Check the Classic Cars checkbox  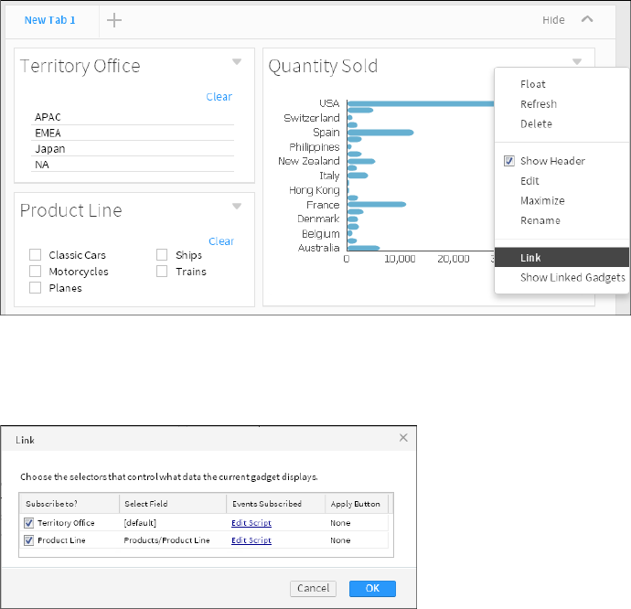[x=36, y=255]
